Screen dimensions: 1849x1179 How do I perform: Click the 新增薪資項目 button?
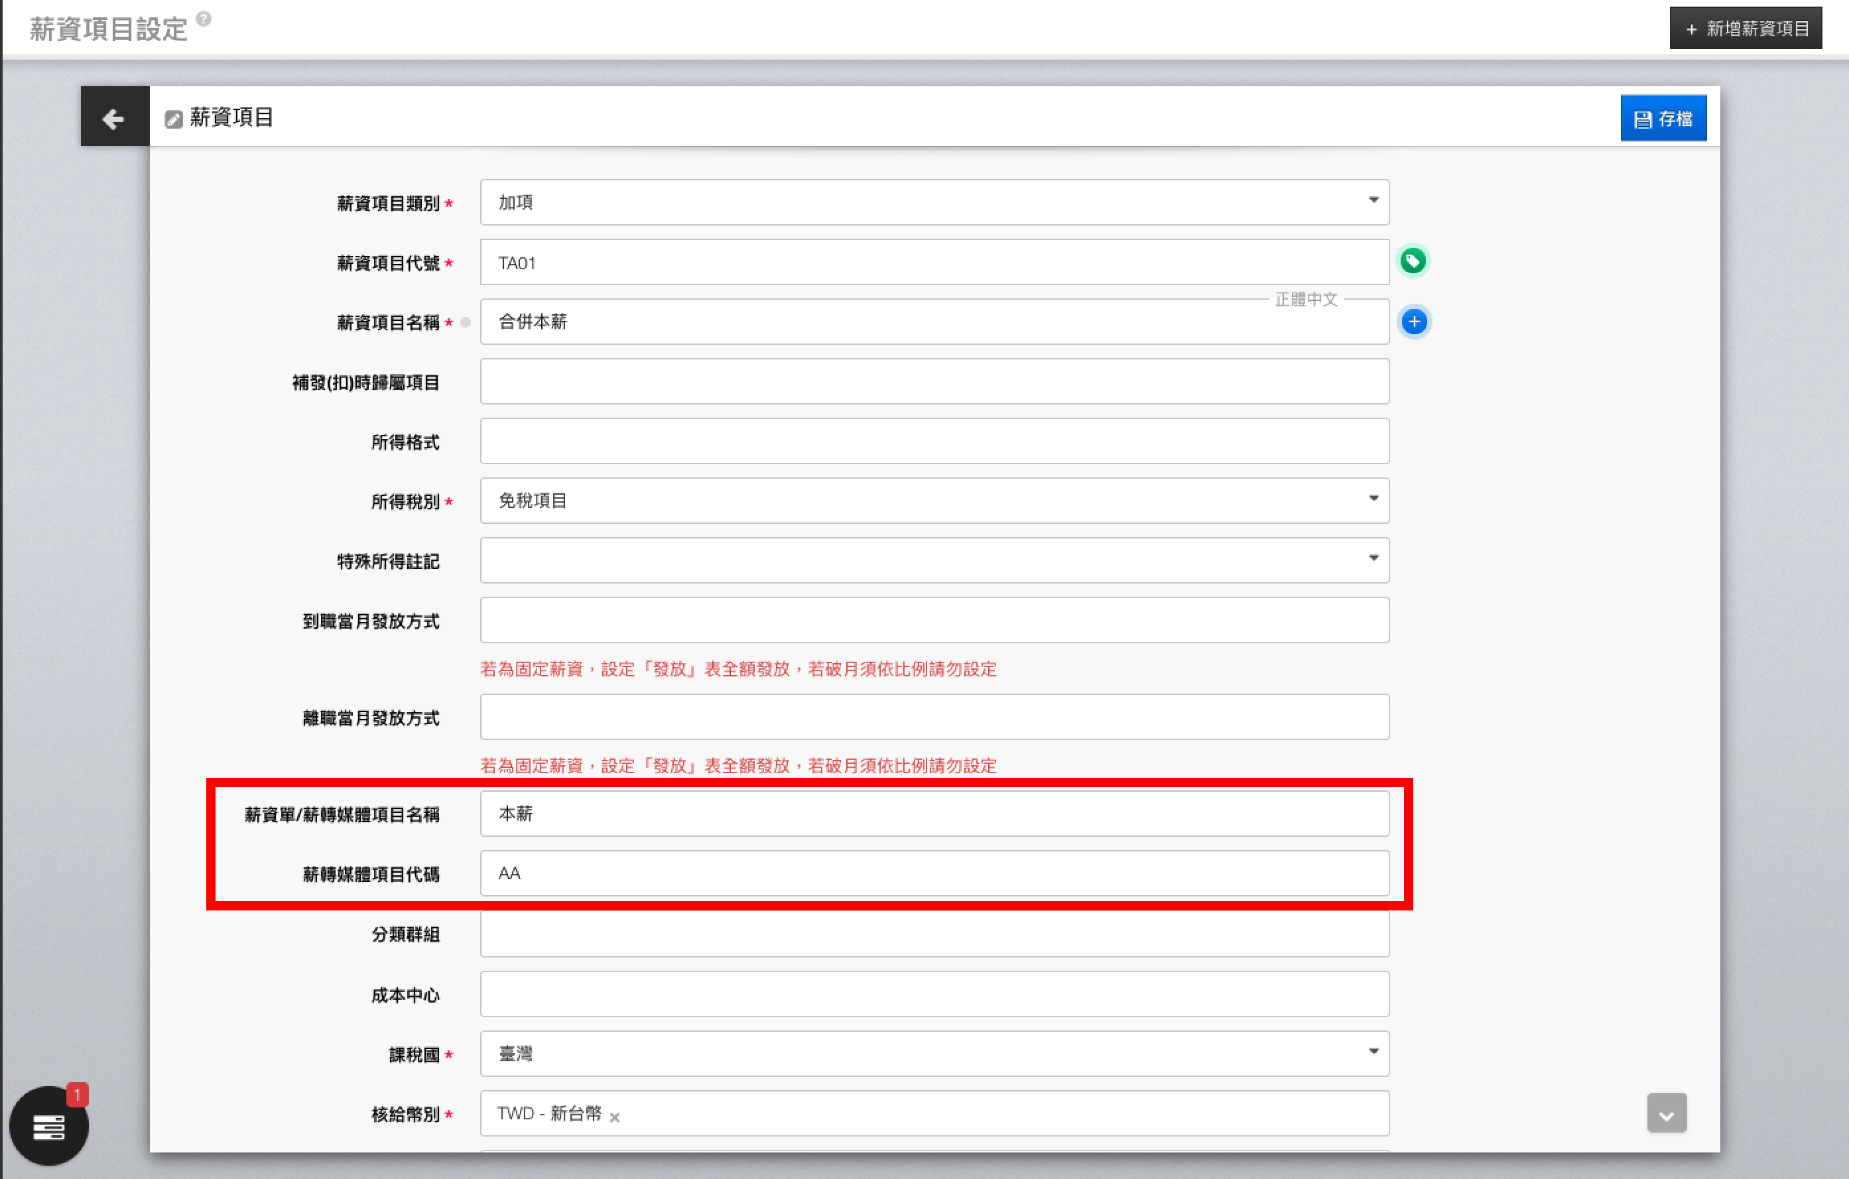pos(1745,29)
